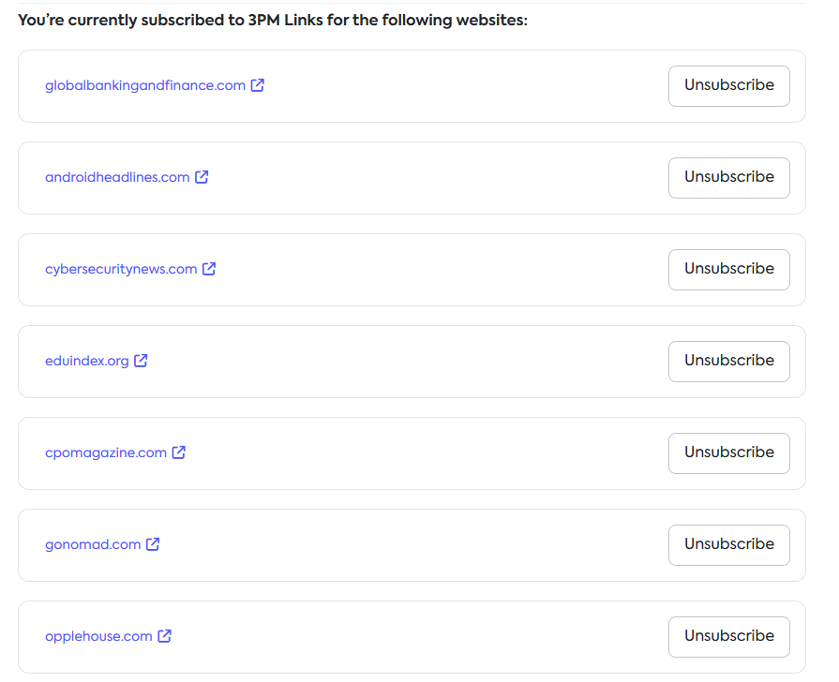This screenshot has width=839, height=682.
Task: Unsubscribe from gonomad.com links
Action: (x=728, y=544)
